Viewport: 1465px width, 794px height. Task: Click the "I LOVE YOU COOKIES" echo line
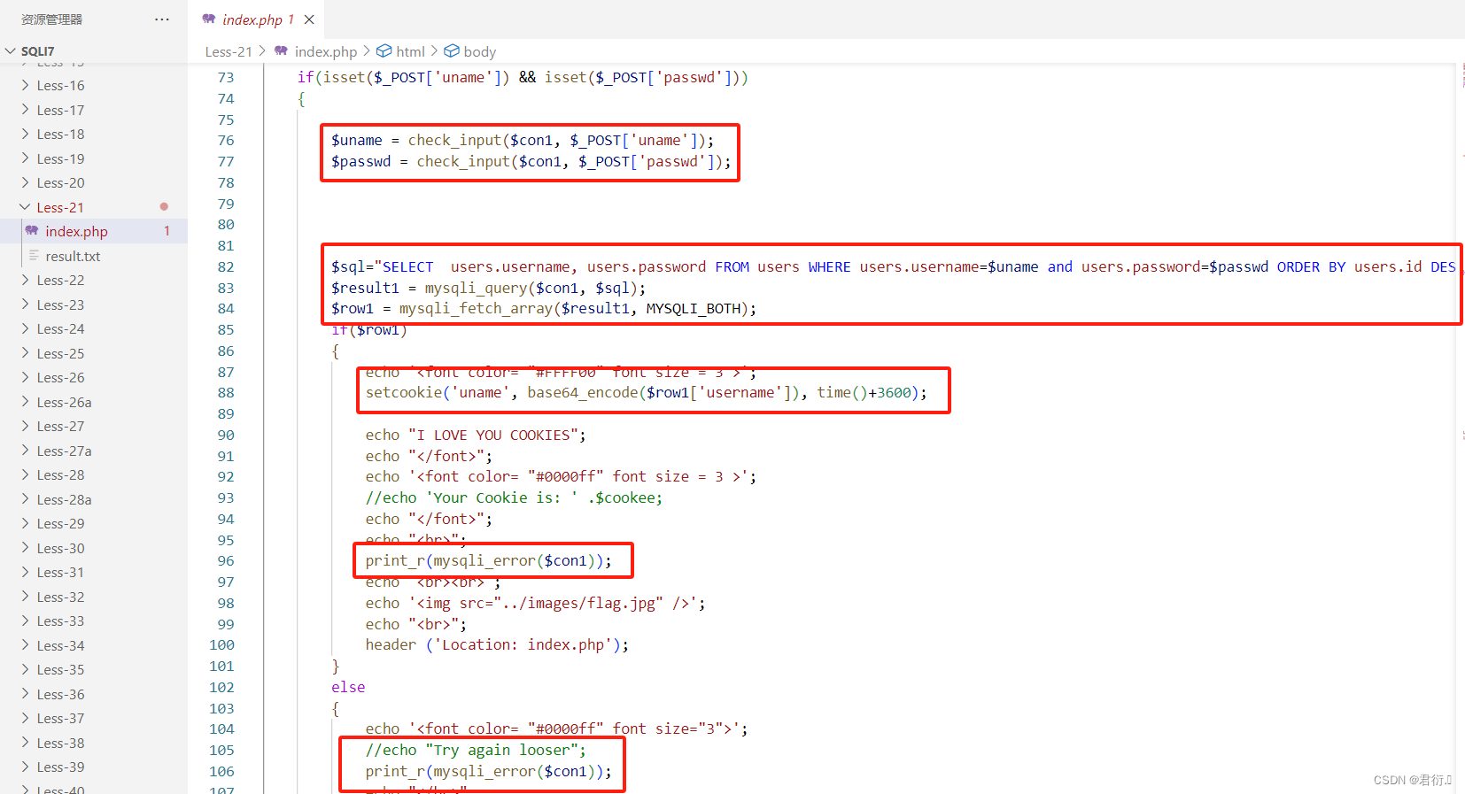[476, 435]
